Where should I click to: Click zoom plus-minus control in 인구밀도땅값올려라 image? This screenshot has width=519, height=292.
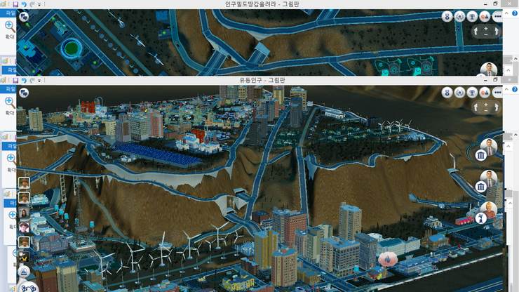pyautogui.click(x=486, y=31)
